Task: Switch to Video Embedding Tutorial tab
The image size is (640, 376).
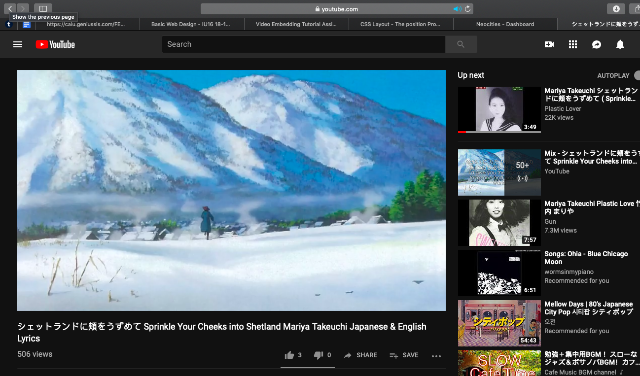Action: point(296,24)
